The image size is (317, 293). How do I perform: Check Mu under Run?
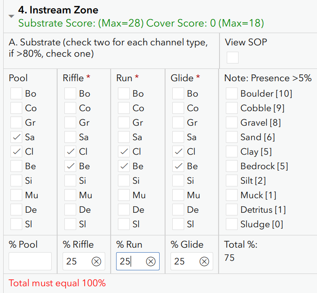[x=124, y=195]
